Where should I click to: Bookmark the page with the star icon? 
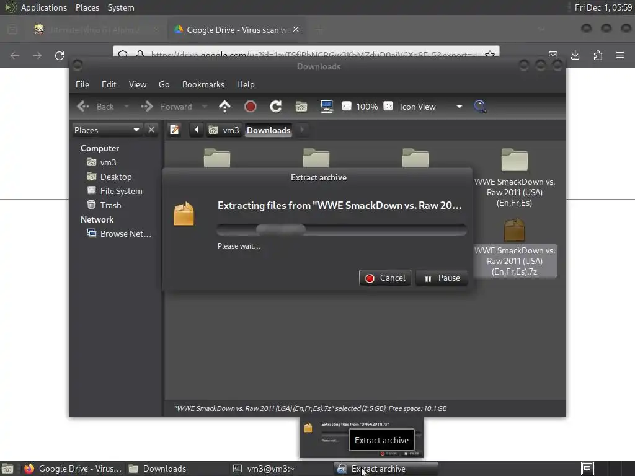(490, 55)
